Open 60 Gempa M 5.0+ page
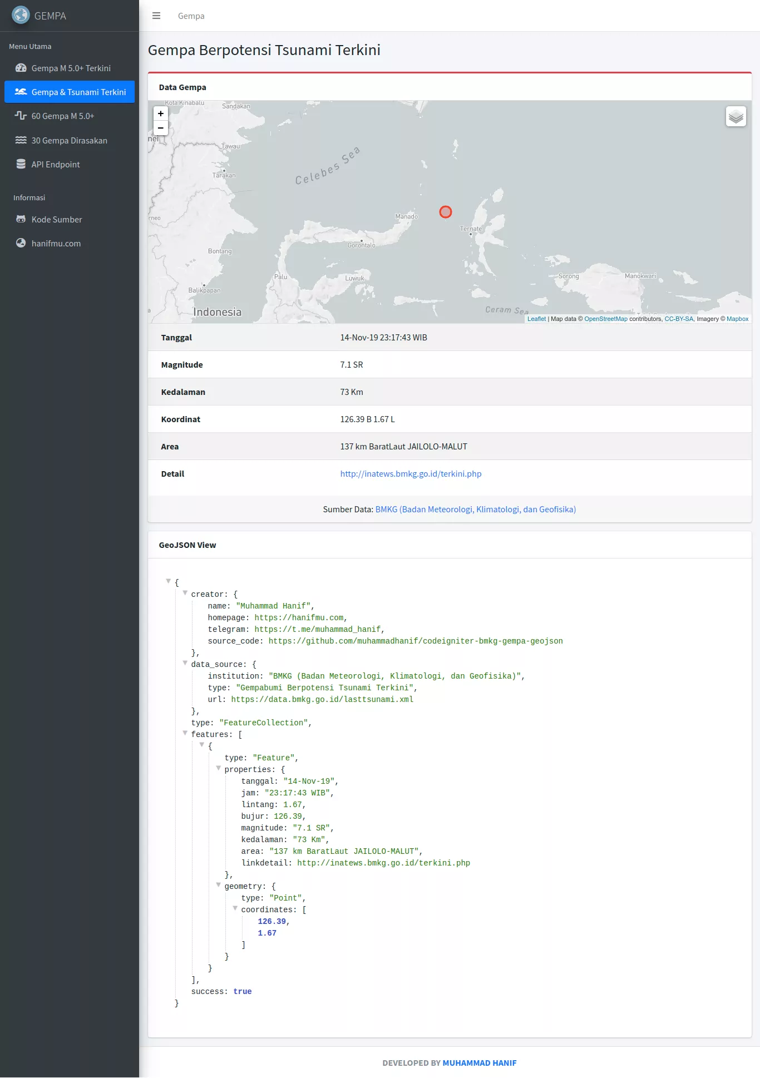The height and width of the screenshot is (1078, 760). (70, 116)
